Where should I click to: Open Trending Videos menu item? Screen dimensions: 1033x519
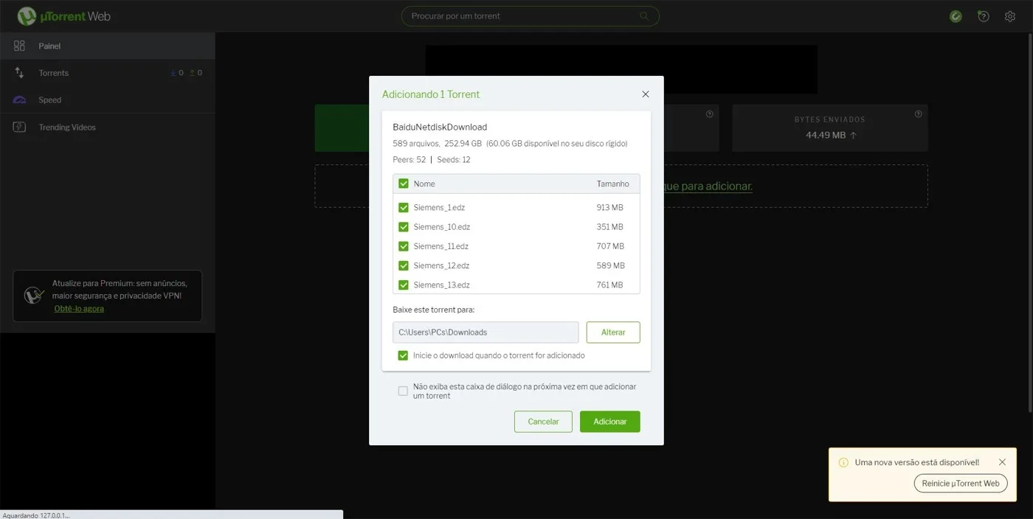click(108, 127)
